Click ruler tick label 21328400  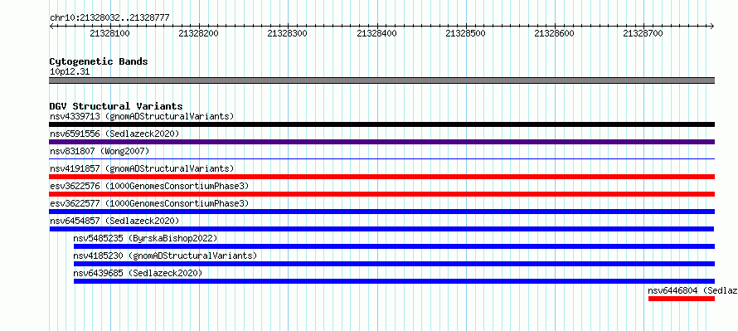tap(377, 33)
